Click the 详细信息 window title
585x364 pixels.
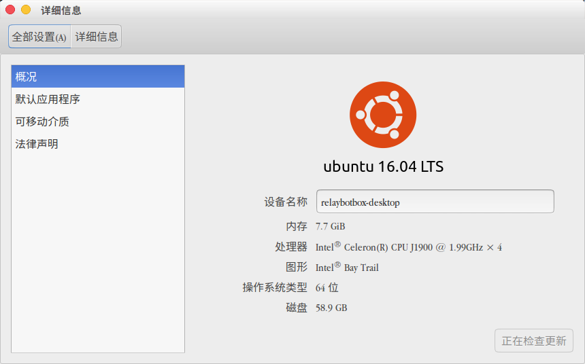61,10
